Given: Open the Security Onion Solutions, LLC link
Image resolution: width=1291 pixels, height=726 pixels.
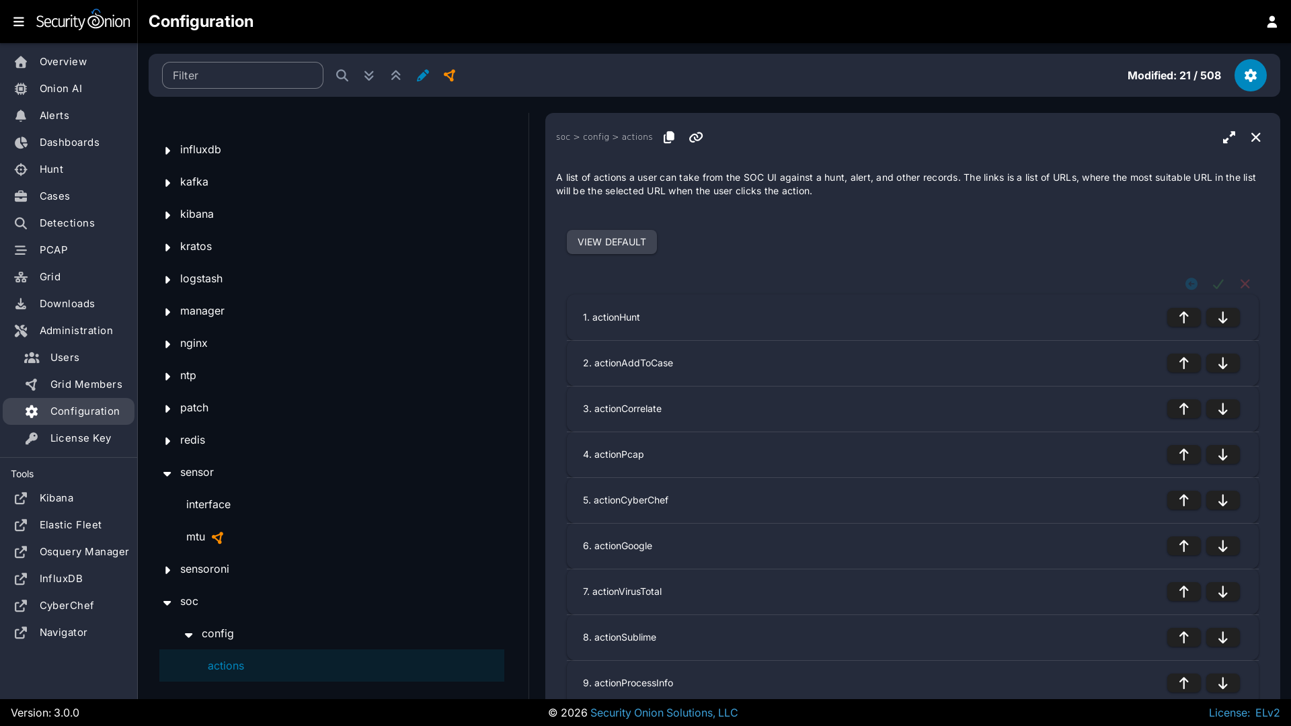Looking at the screenshot, I should (663, 713).
